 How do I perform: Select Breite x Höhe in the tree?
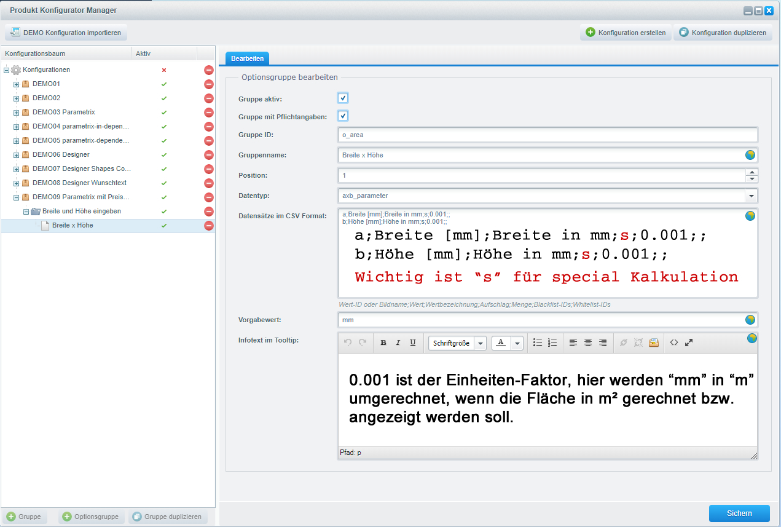tap(73, 226)
